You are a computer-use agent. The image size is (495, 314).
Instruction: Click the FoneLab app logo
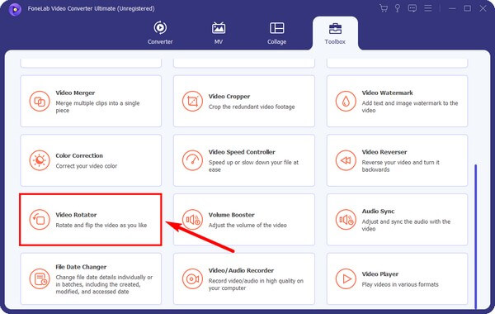(15, 9)
